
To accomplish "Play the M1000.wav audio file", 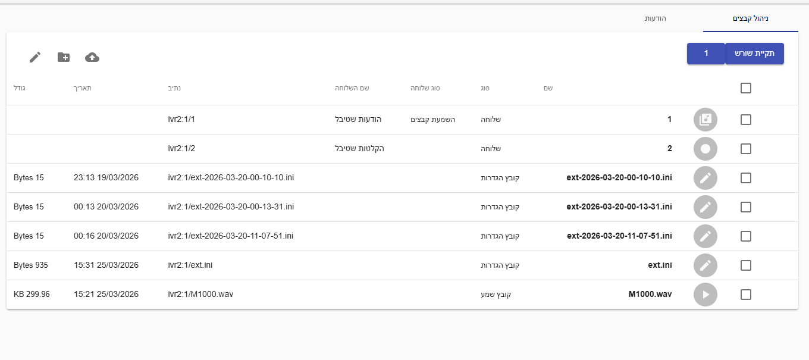I will click(x=705, y=295).
